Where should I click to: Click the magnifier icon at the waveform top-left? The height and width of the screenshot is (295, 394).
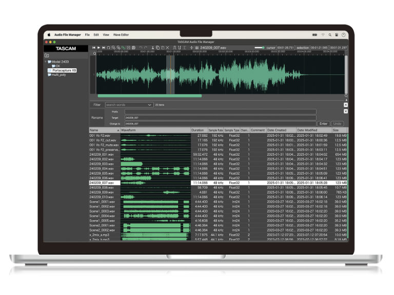[95, 53]
